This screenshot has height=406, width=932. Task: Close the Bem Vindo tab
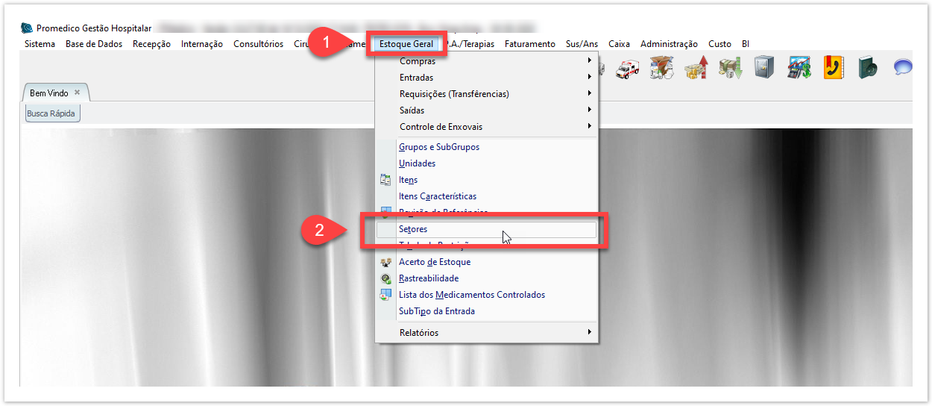[77, 93]
